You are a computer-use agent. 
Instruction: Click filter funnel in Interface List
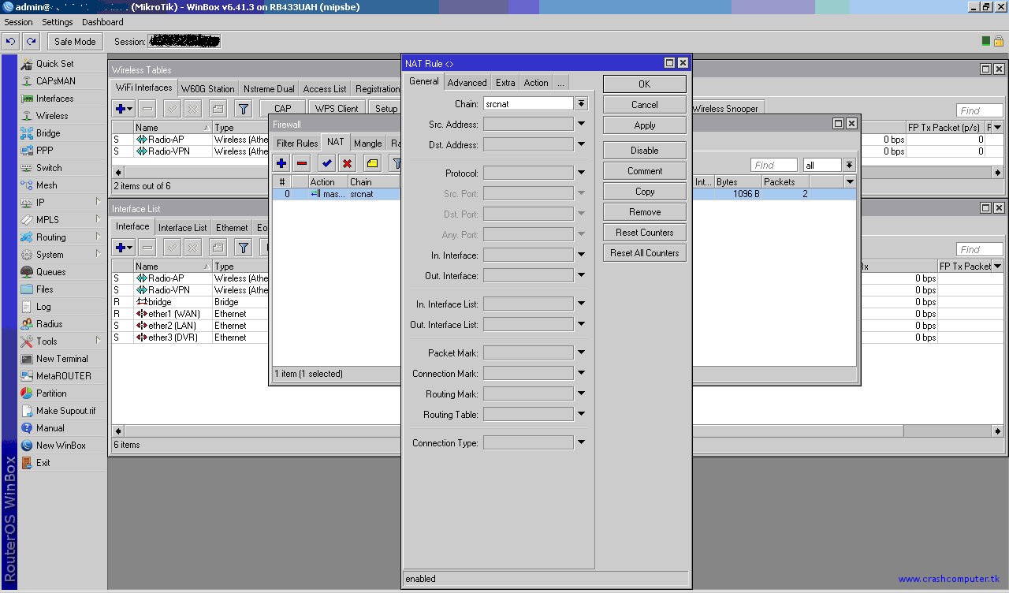(244, 248)
